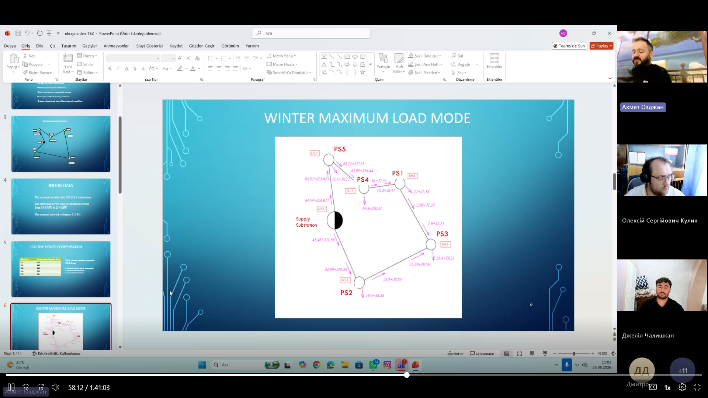This screenshot has height=398, width=708.
Task: Click the Yeni Slayt icon
Action: point(68,64)
